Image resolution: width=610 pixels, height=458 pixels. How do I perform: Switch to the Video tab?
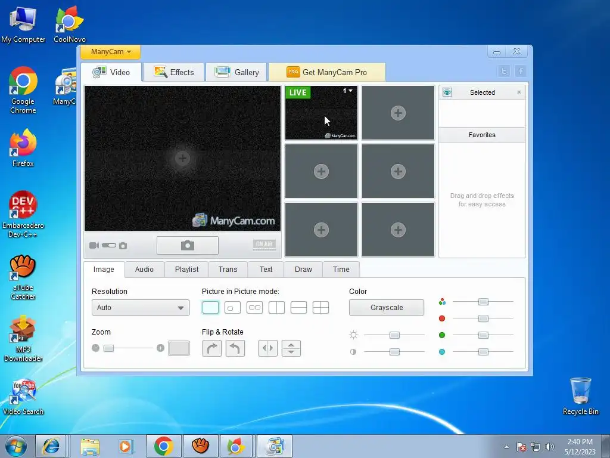coord(111,72)
